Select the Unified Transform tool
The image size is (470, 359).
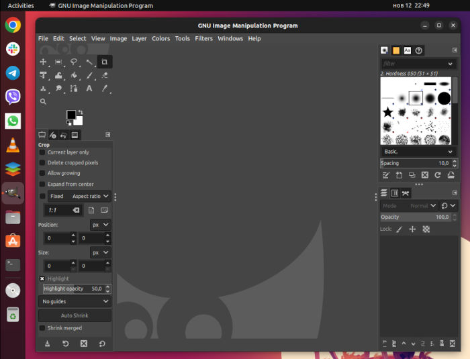(x=43, y=75)
